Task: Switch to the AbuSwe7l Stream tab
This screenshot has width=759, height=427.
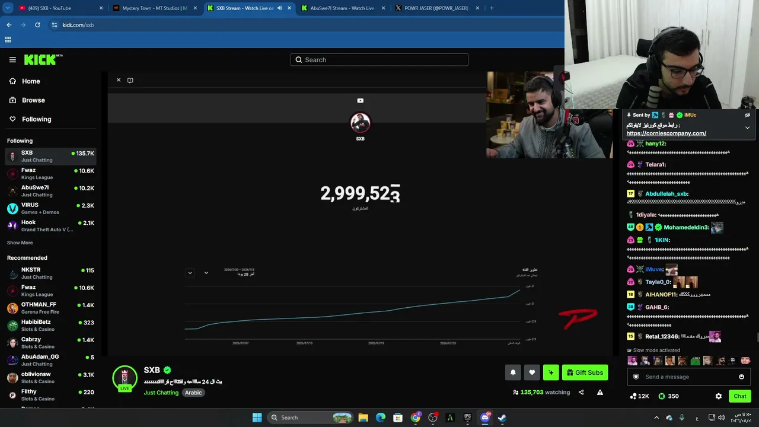Action: 344,8
